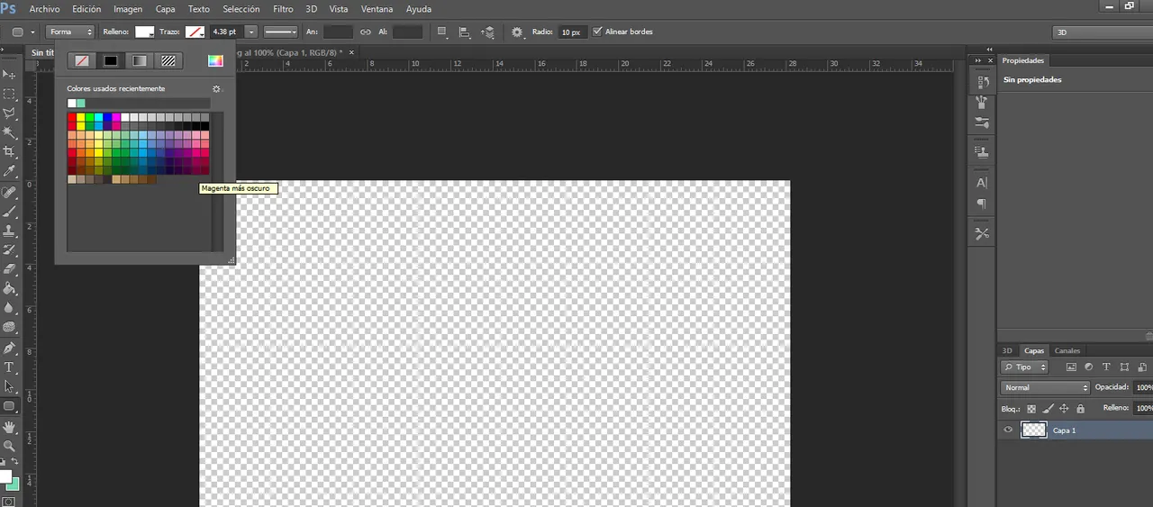Choose the gradient fill type button
The width and height of the screenshot is (1153, 507).
[x=140, y=61]
